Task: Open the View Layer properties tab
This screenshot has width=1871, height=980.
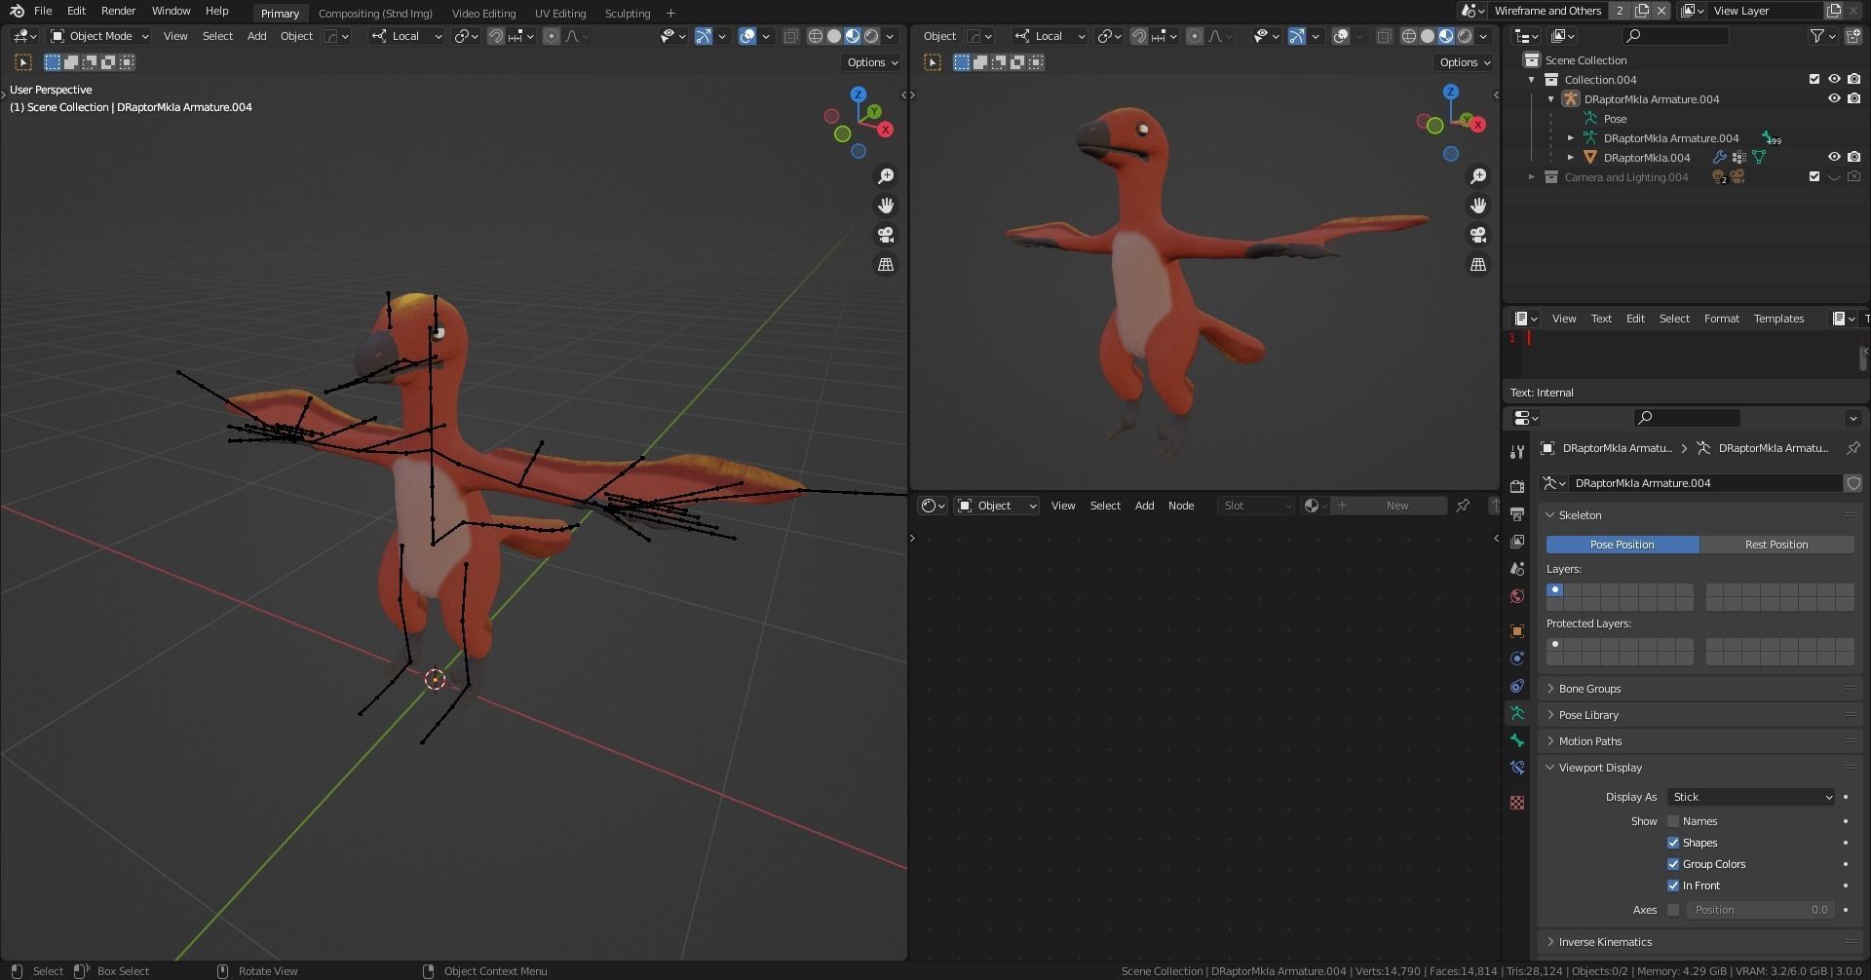Action: click(1517, 541)
